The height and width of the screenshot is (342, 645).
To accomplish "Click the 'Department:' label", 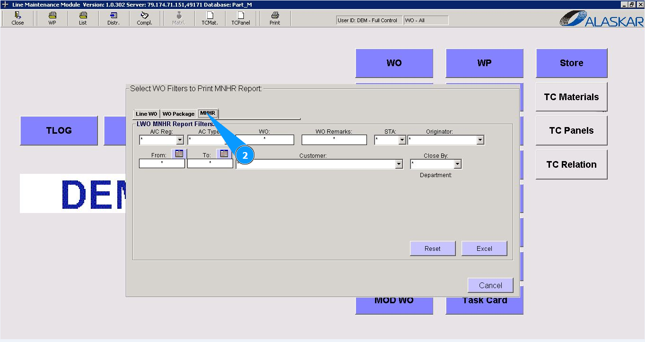I will pos(436,175).
